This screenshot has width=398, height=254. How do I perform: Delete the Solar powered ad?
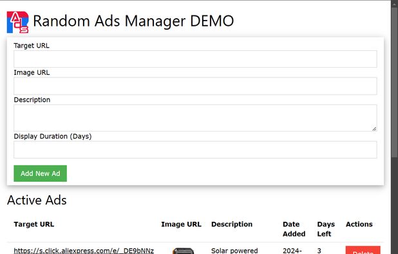[363, 250]
